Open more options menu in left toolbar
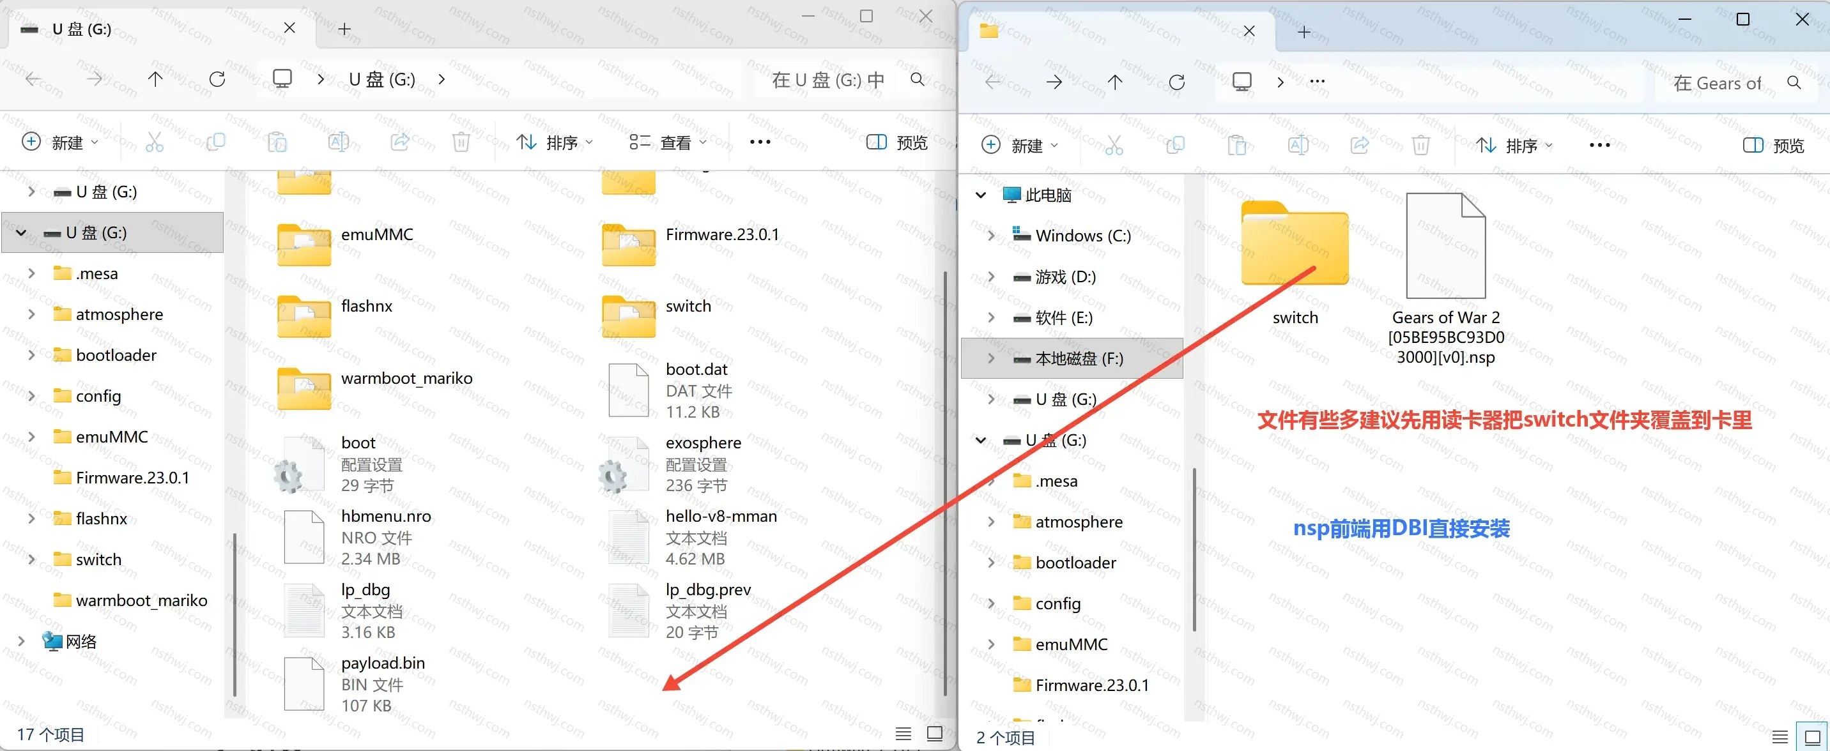This screenshot has height=751, width=1830. (x=760, y=142)
